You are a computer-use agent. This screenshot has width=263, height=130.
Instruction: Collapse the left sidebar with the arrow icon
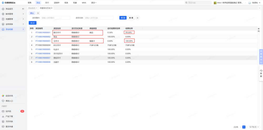tap(23, 9)
